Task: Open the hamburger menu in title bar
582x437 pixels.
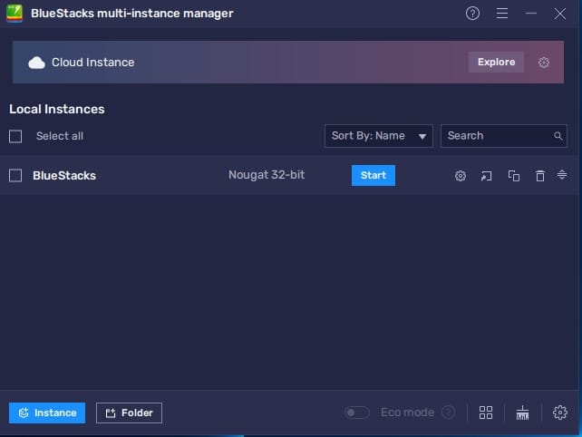Action: pos(502,14)
